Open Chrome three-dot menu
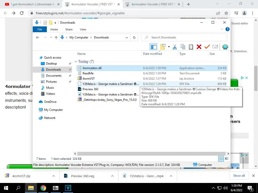Image resolution: width=258 pixels, height=193 pixels. click(252, 13)
